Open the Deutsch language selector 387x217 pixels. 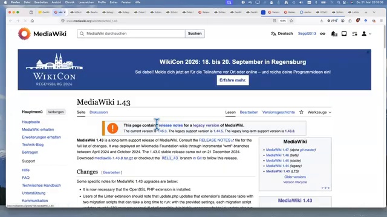[x=282, y=34]
